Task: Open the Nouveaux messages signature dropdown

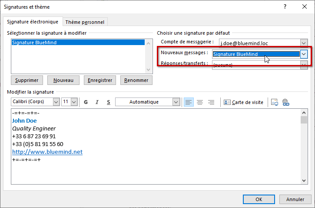Action: click(304, 54)
